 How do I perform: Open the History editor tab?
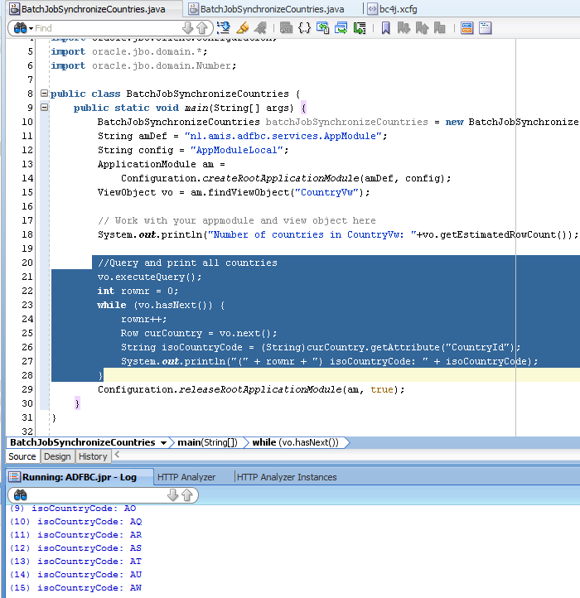(x=93, y=456)
